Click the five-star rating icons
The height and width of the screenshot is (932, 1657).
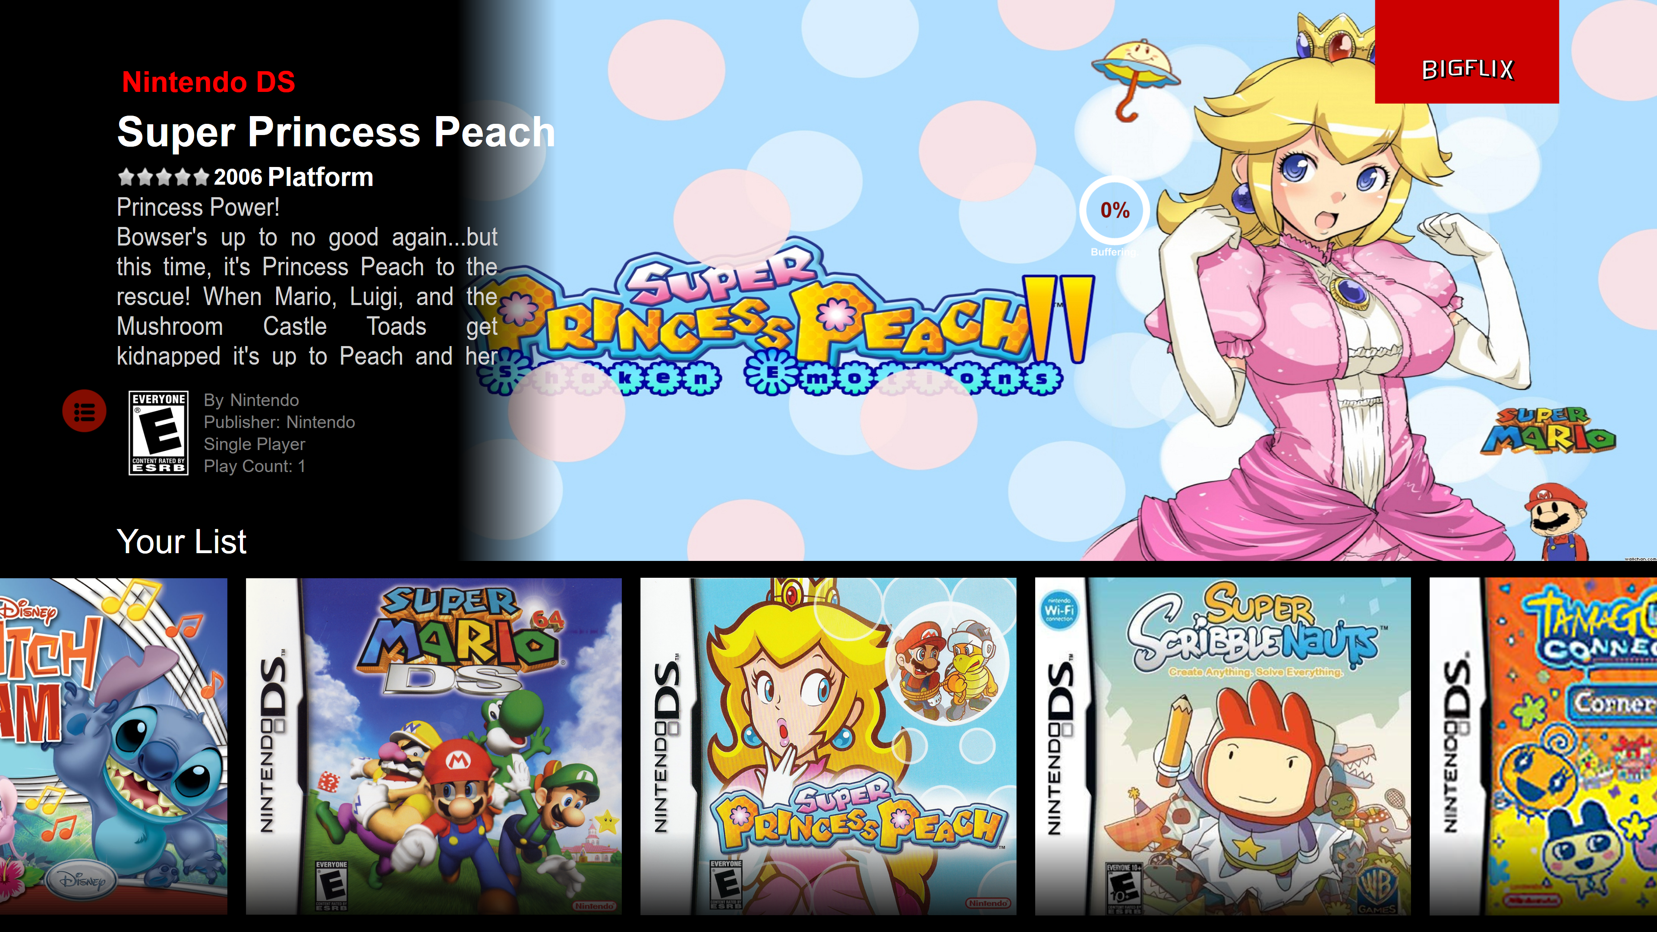click(164, 177)
